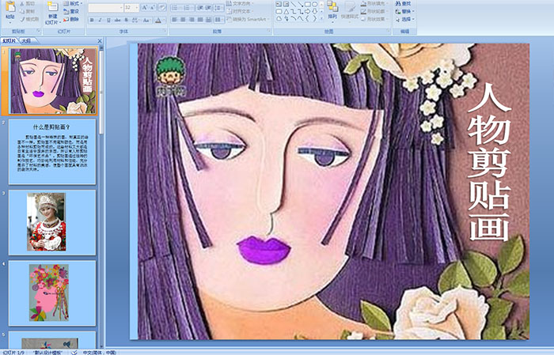Open the Font group dialog launcher
The image size is (554, 355).
pyautogui.click(x=165, y=32)
